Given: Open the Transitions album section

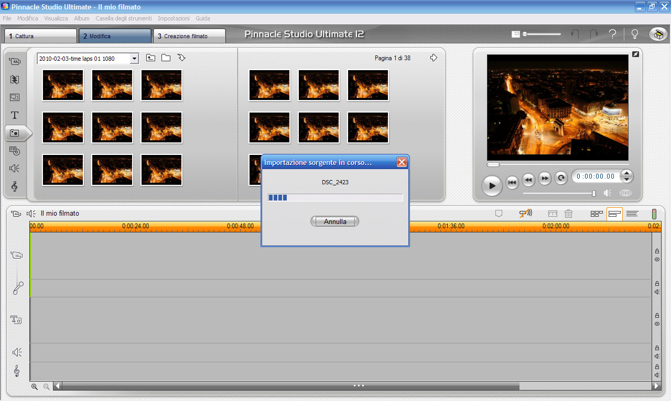Looking at the screenshot, I should click(15, 80).
